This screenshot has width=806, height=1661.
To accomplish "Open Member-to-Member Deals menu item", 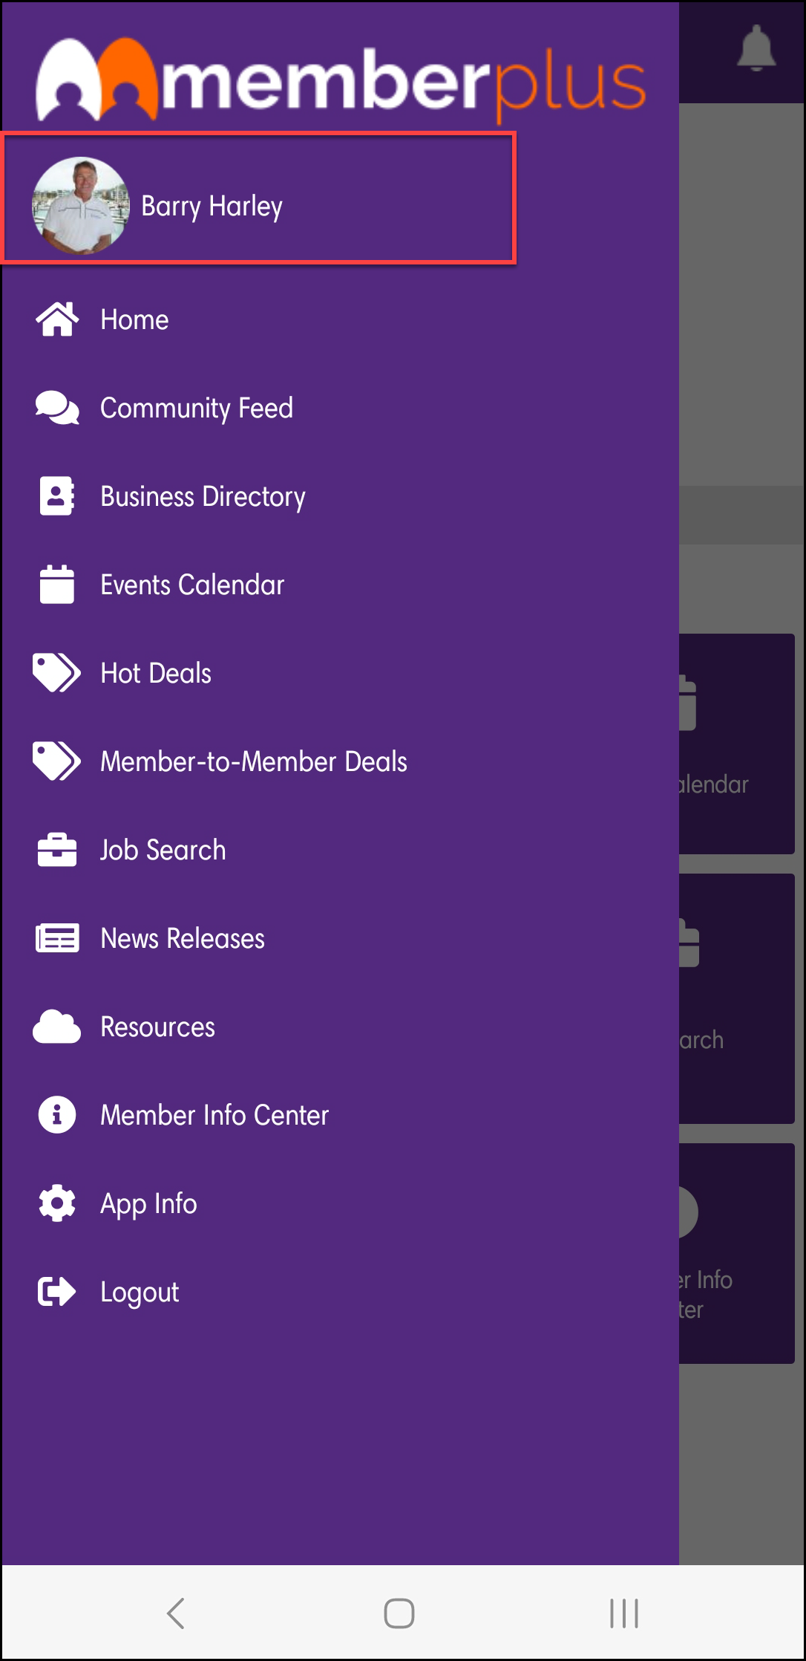I will click(x=254, y=761).
